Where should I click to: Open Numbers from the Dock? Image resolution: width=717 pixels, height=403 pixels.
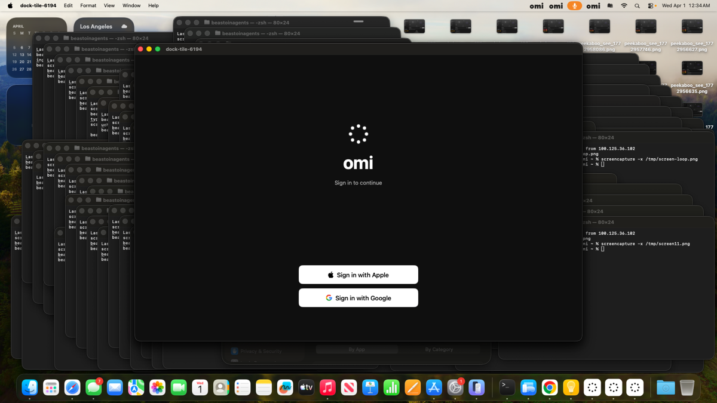click(391, 387)
